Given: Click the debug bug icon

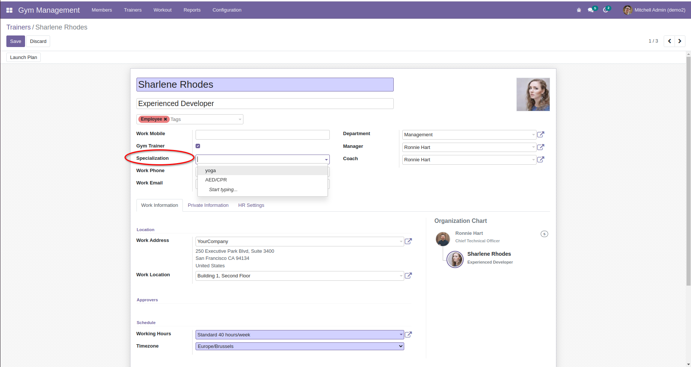Looking at the screenshot, I should pos(579,10).
